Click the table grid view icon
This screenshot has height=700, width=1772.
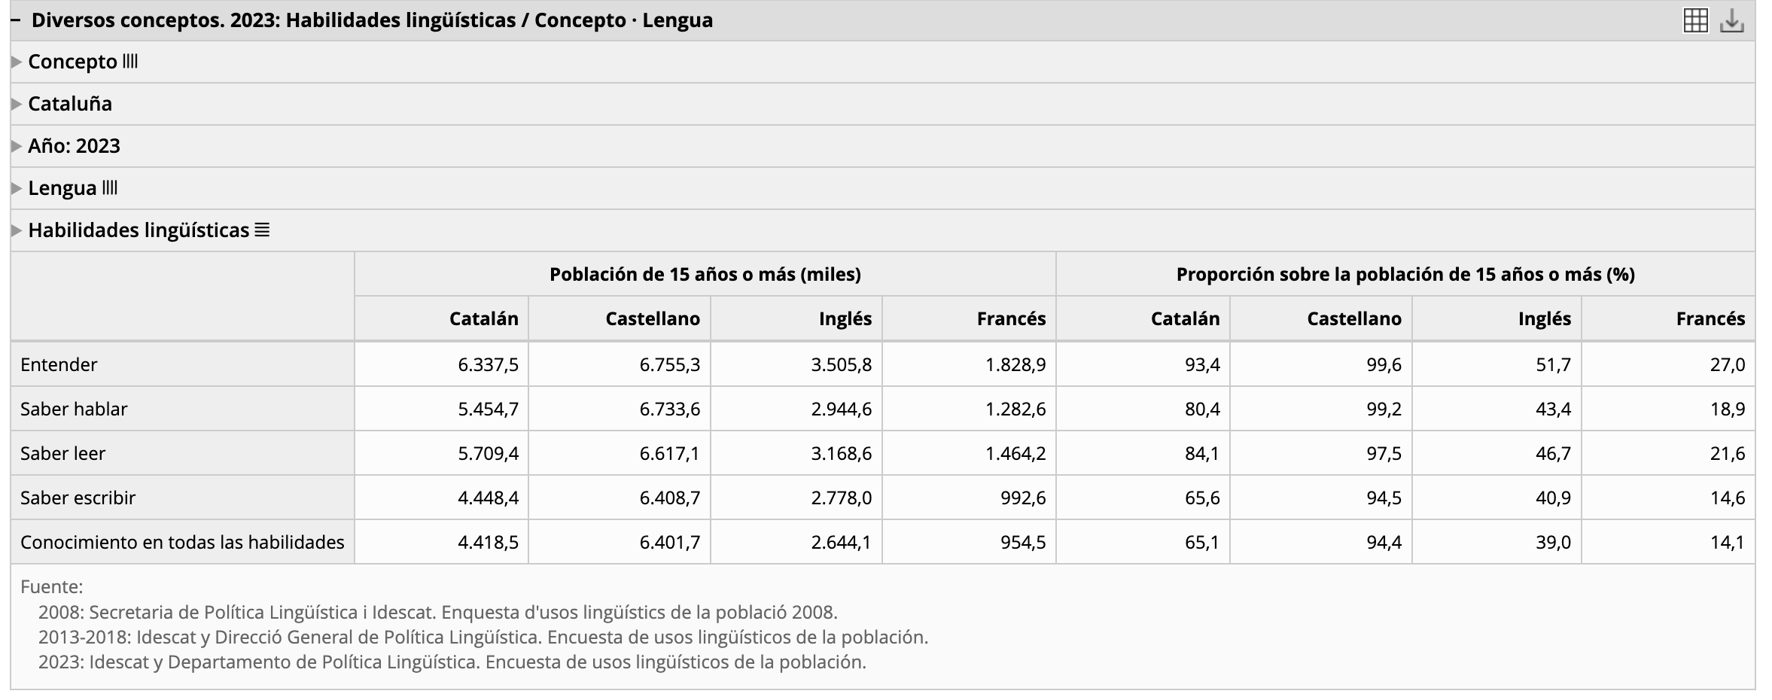[1694, 20]
